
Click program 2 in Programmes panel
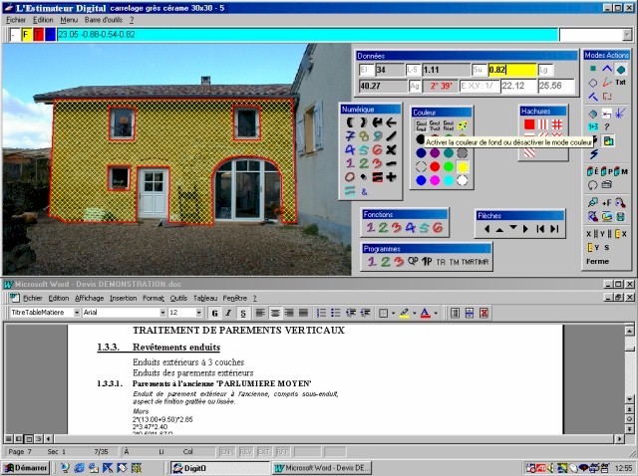(x=386, y=261)
